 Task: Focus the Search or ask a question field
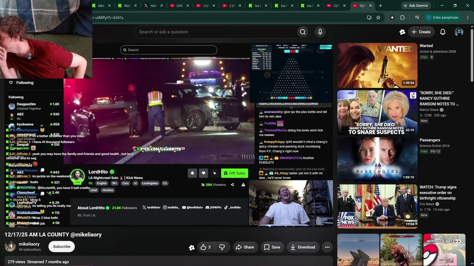[x=216, y=32]
